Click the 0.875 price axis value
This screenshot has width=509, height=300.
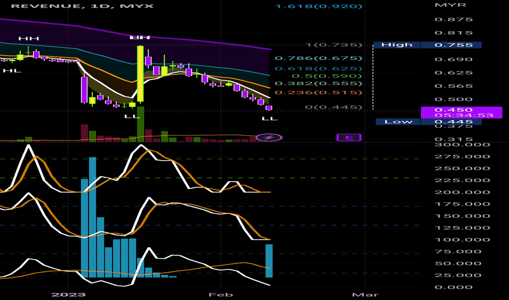click(x=453, y=20)
